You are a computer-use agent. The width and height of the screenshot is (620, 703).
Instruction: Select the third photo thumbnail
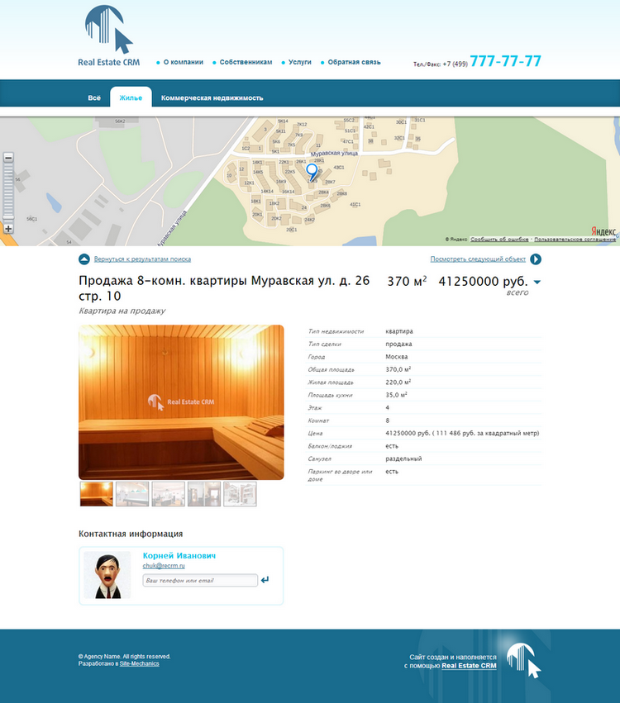coord(169,494)
